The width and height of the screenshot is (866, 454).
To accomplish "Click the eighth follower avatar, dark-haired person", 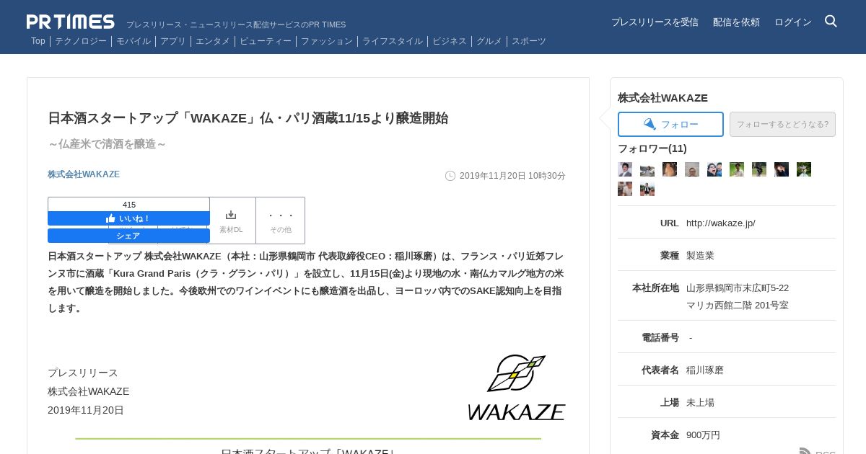I will pyautogui.click(x=782, y=169).
